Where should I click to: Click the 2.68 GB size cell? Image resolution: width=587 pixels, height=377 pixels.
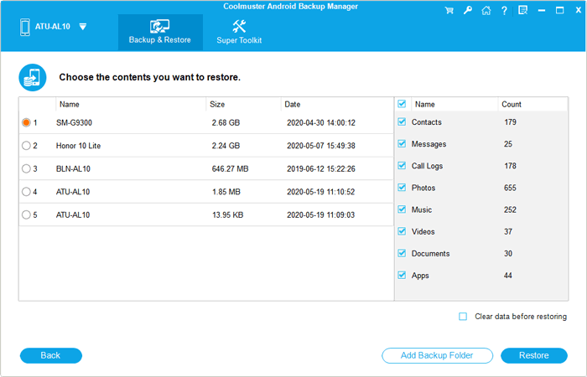tap(226, 122)
